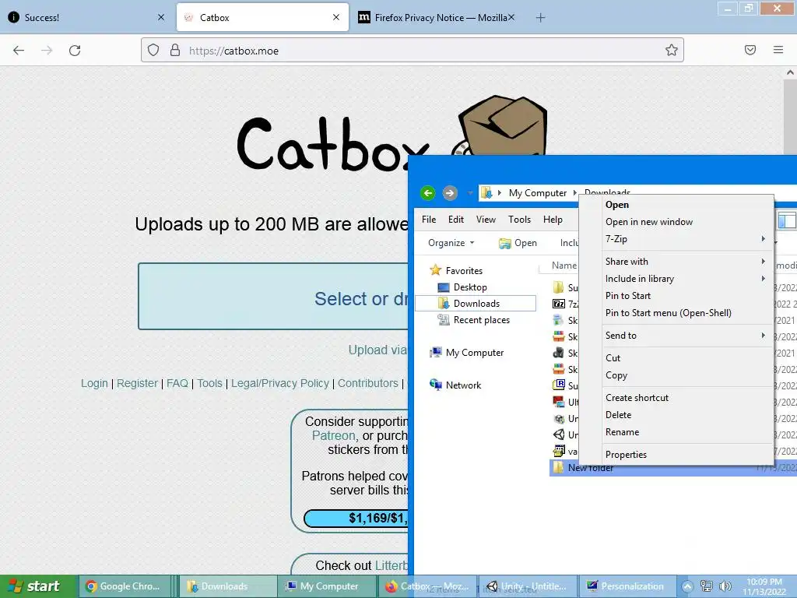Select the New folder icon in the file list
The image size is (797, 598).
[558, 467]
